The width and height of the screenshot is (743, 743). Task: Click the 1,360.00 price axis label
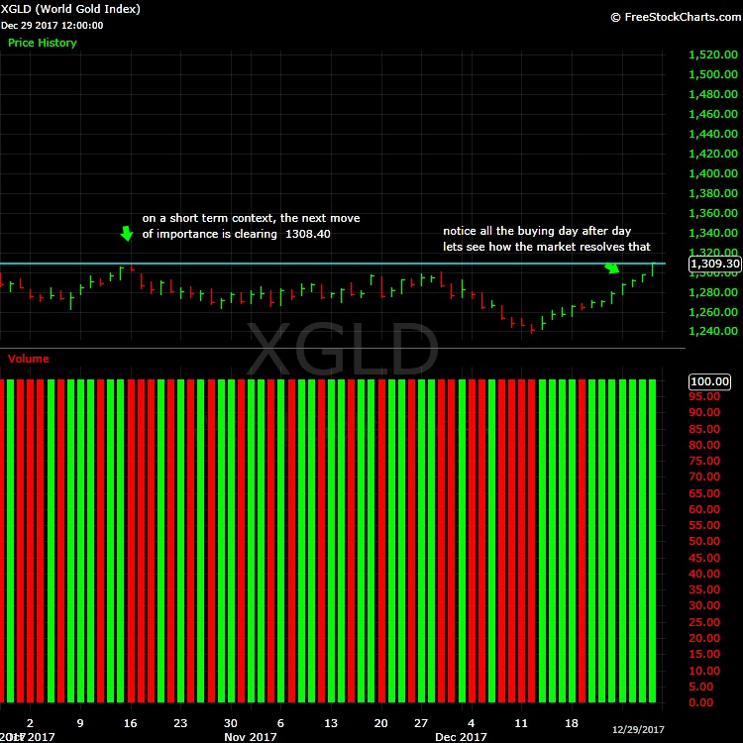point(712,213)
